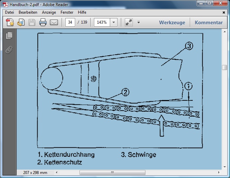Open the attachments paperclip panel
The image size is (230, 178).
pos(9,50)
